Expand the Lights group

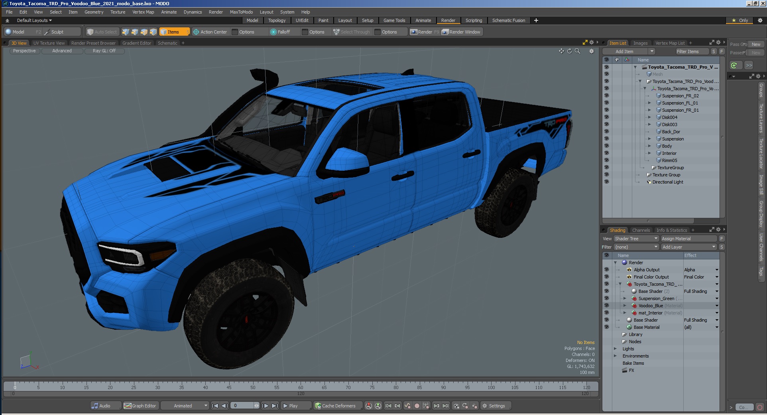616,349
